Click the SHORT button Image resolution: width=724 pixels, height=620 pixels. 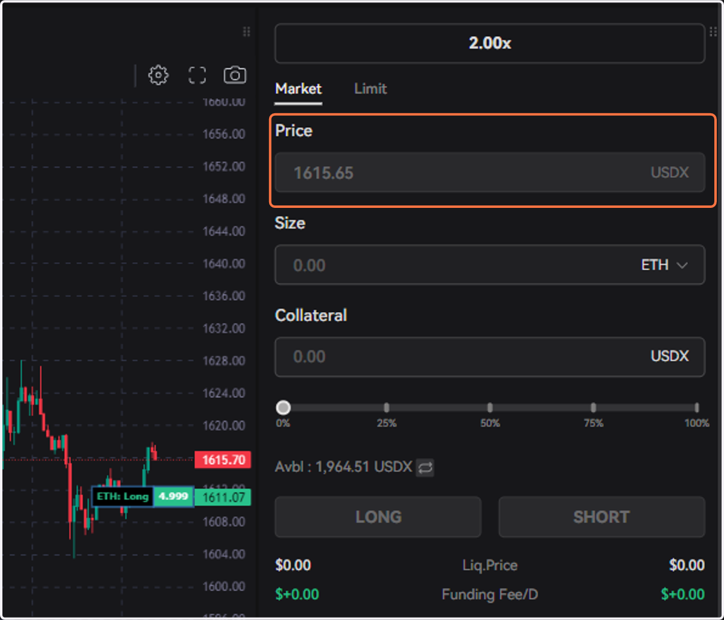pos(602,517)
